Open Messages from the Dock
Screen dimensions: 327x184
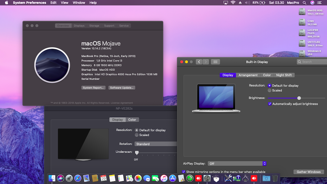146,178
